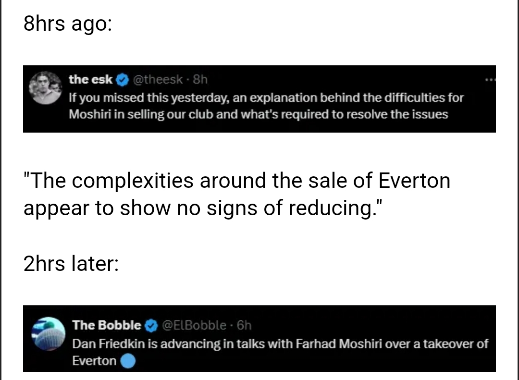Click The Bobble display name
The height and width of the screenshot is (380, 519).
[x=107, y=325]
